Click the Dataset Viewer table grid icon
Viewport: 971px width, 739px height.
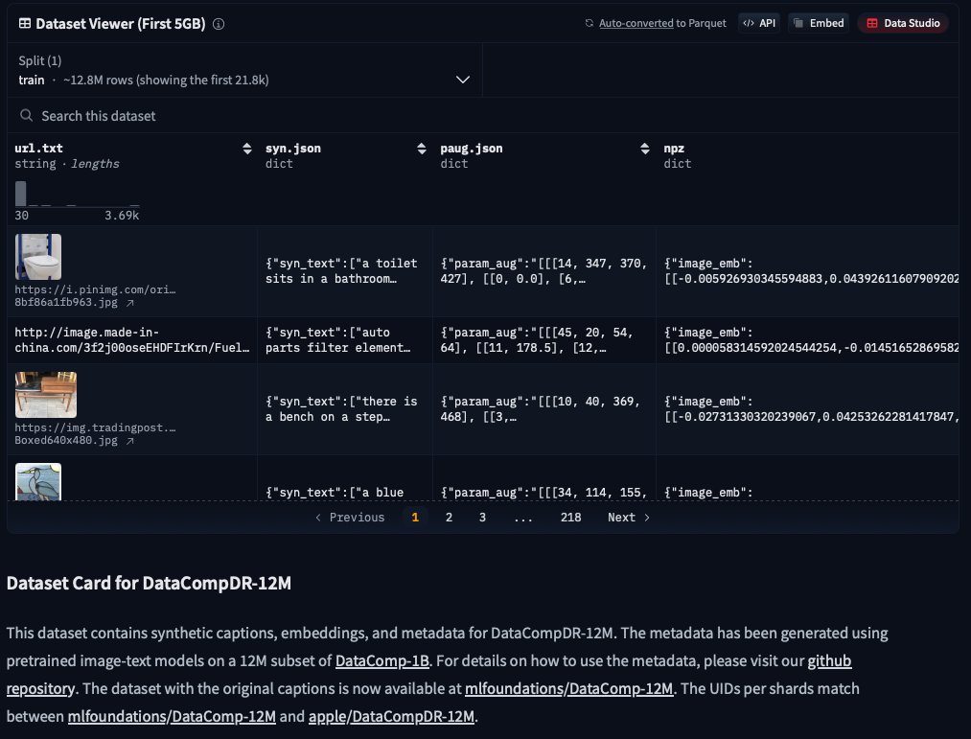(25, 24)
